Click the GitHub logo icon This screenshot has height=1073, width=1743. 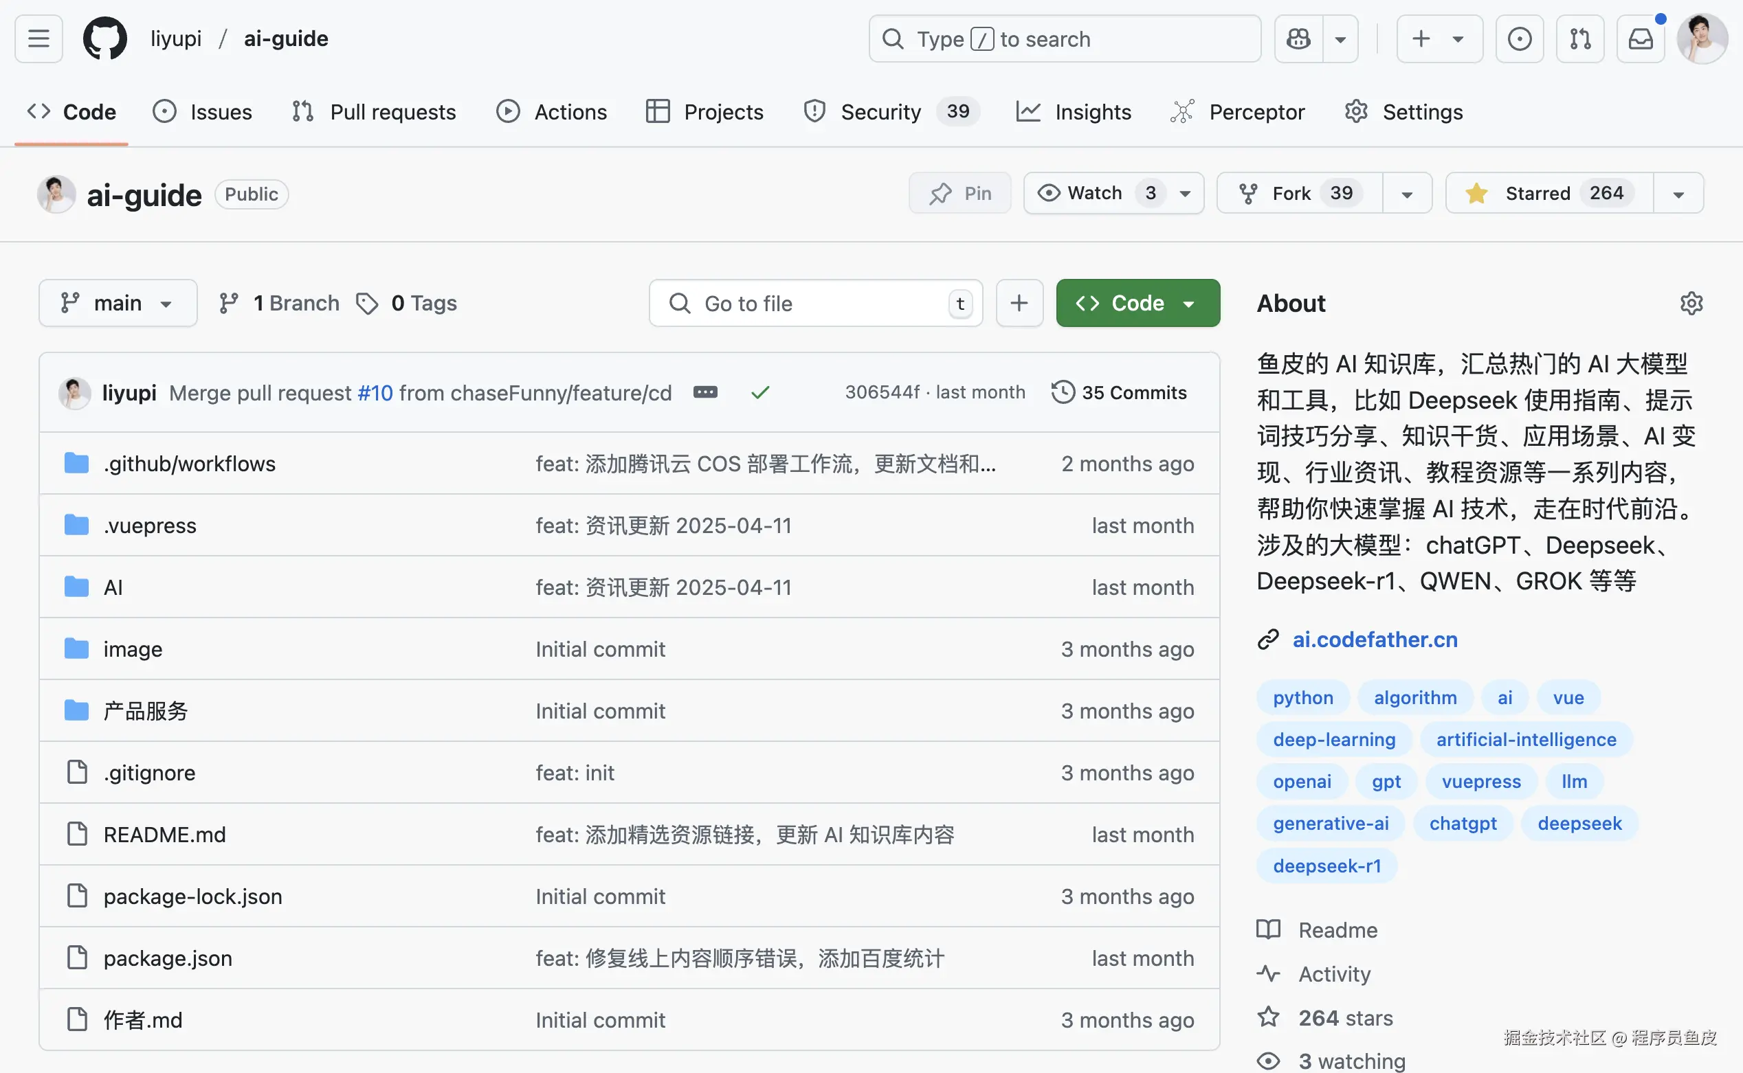pos(105,38)
